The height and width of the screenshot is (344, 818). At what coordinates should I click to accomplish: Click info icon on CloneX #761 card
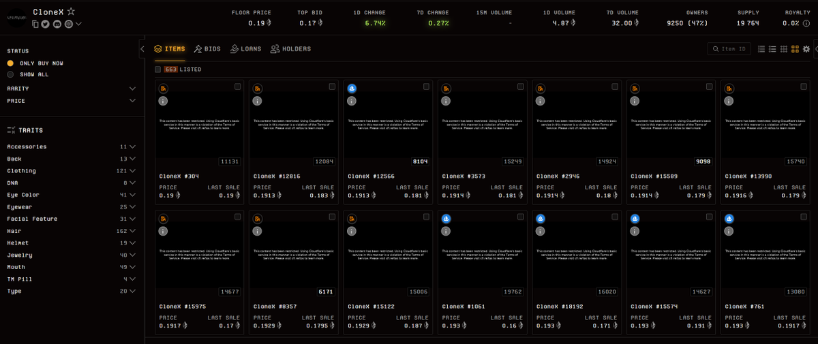pos(729,231)
